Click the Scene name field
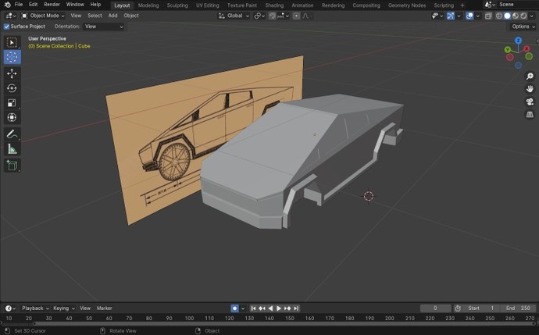 [518, 5]
